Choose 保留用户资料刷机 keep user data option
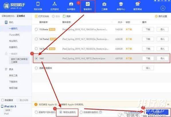This screenshot has height=117, width=171. click(36, 112)
